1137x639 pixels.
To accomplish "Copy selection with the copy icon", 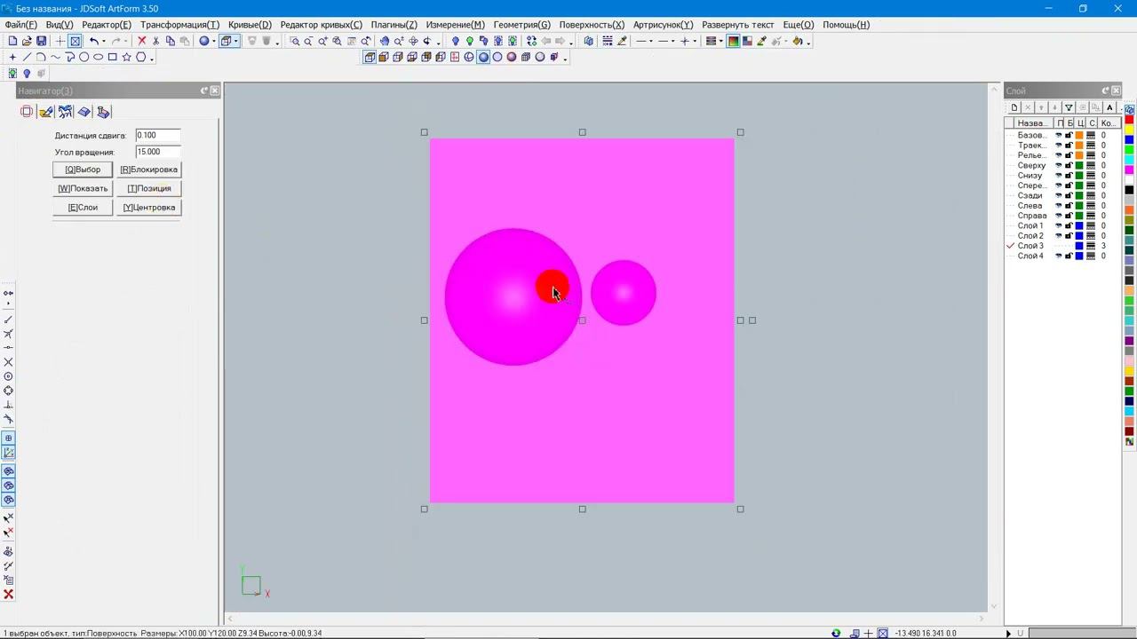I will [x=170, y=41].
